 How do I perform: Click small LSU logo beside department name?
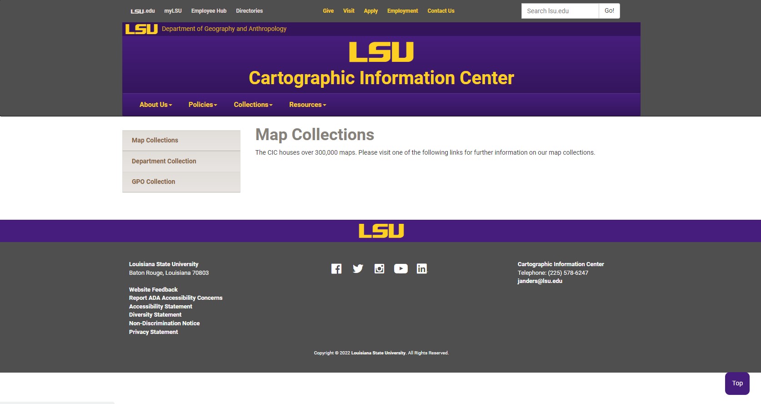141,29
